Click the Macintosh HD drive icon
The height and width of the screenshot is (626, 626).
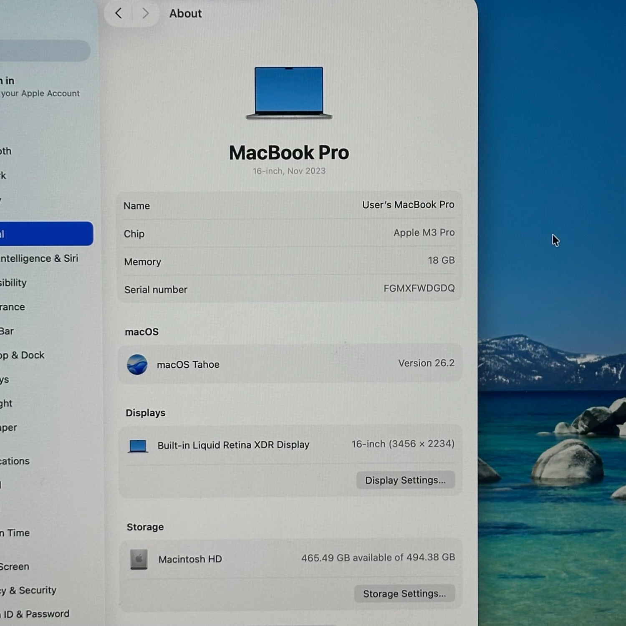pos(139,559)
